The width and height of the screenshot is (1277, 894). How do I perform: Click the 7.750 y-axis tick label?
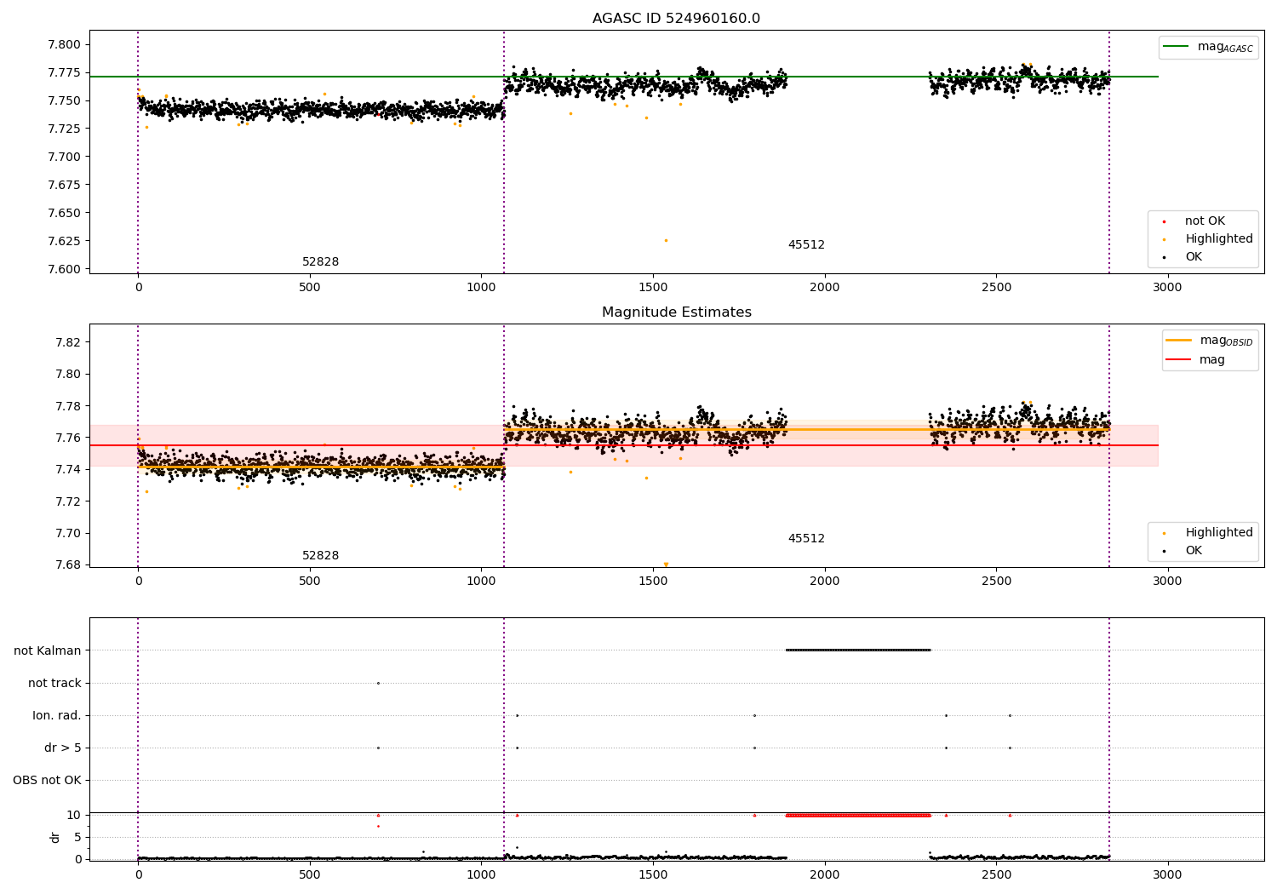[64, 100]
